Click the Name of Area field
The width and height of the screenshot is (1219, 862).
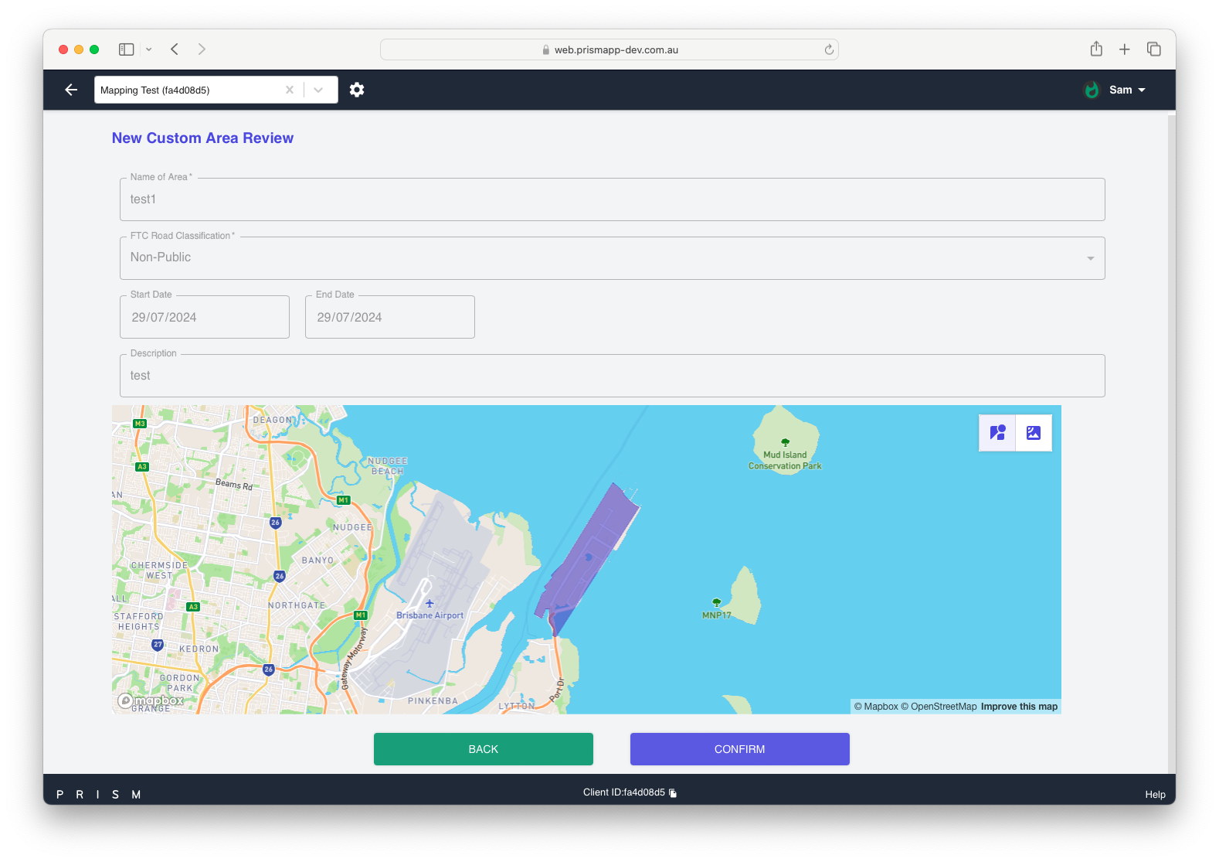[612, 199]
